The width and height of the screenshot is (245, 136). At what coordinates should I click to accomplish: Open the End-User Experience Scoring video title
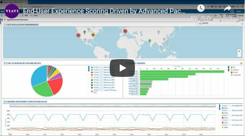pos(104,11)
